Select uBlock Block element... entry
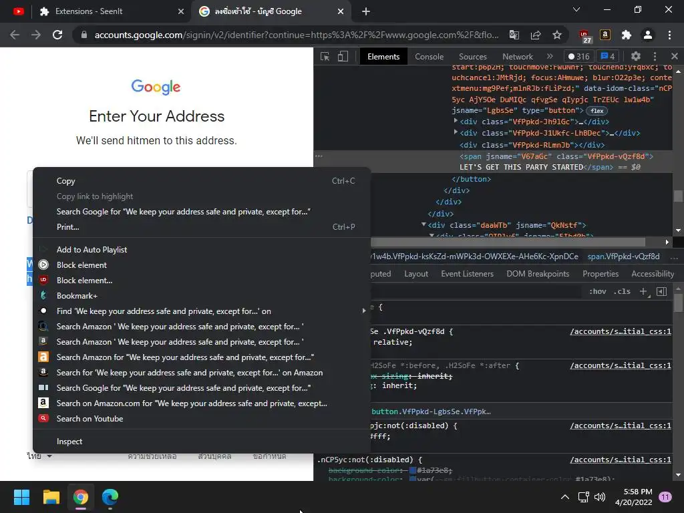Image resolution: width=684 pixels, height=513 pixels. pos(202,281)
